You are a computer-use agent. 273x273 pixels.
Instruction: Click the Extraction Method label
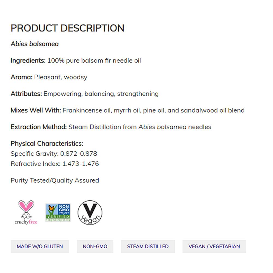pyautogui.click(x=39, y=127)
